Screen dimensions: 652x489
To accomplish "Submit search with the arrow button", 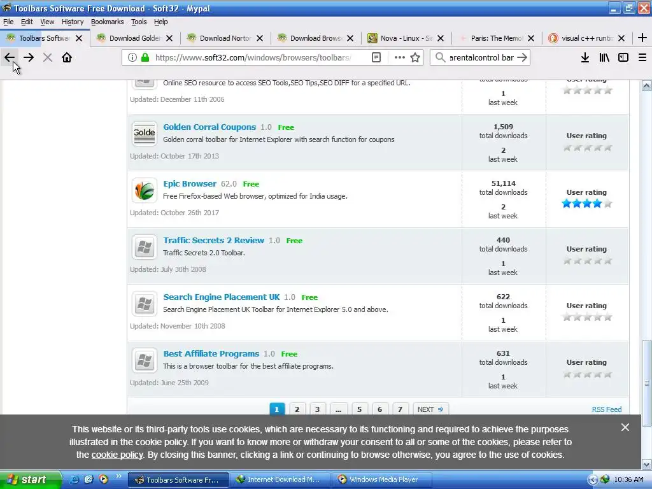I will 522,57.
